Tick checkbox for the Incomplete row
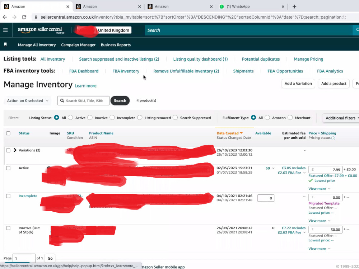This screenshot has width=359, height=269. (x=8, y=196)
